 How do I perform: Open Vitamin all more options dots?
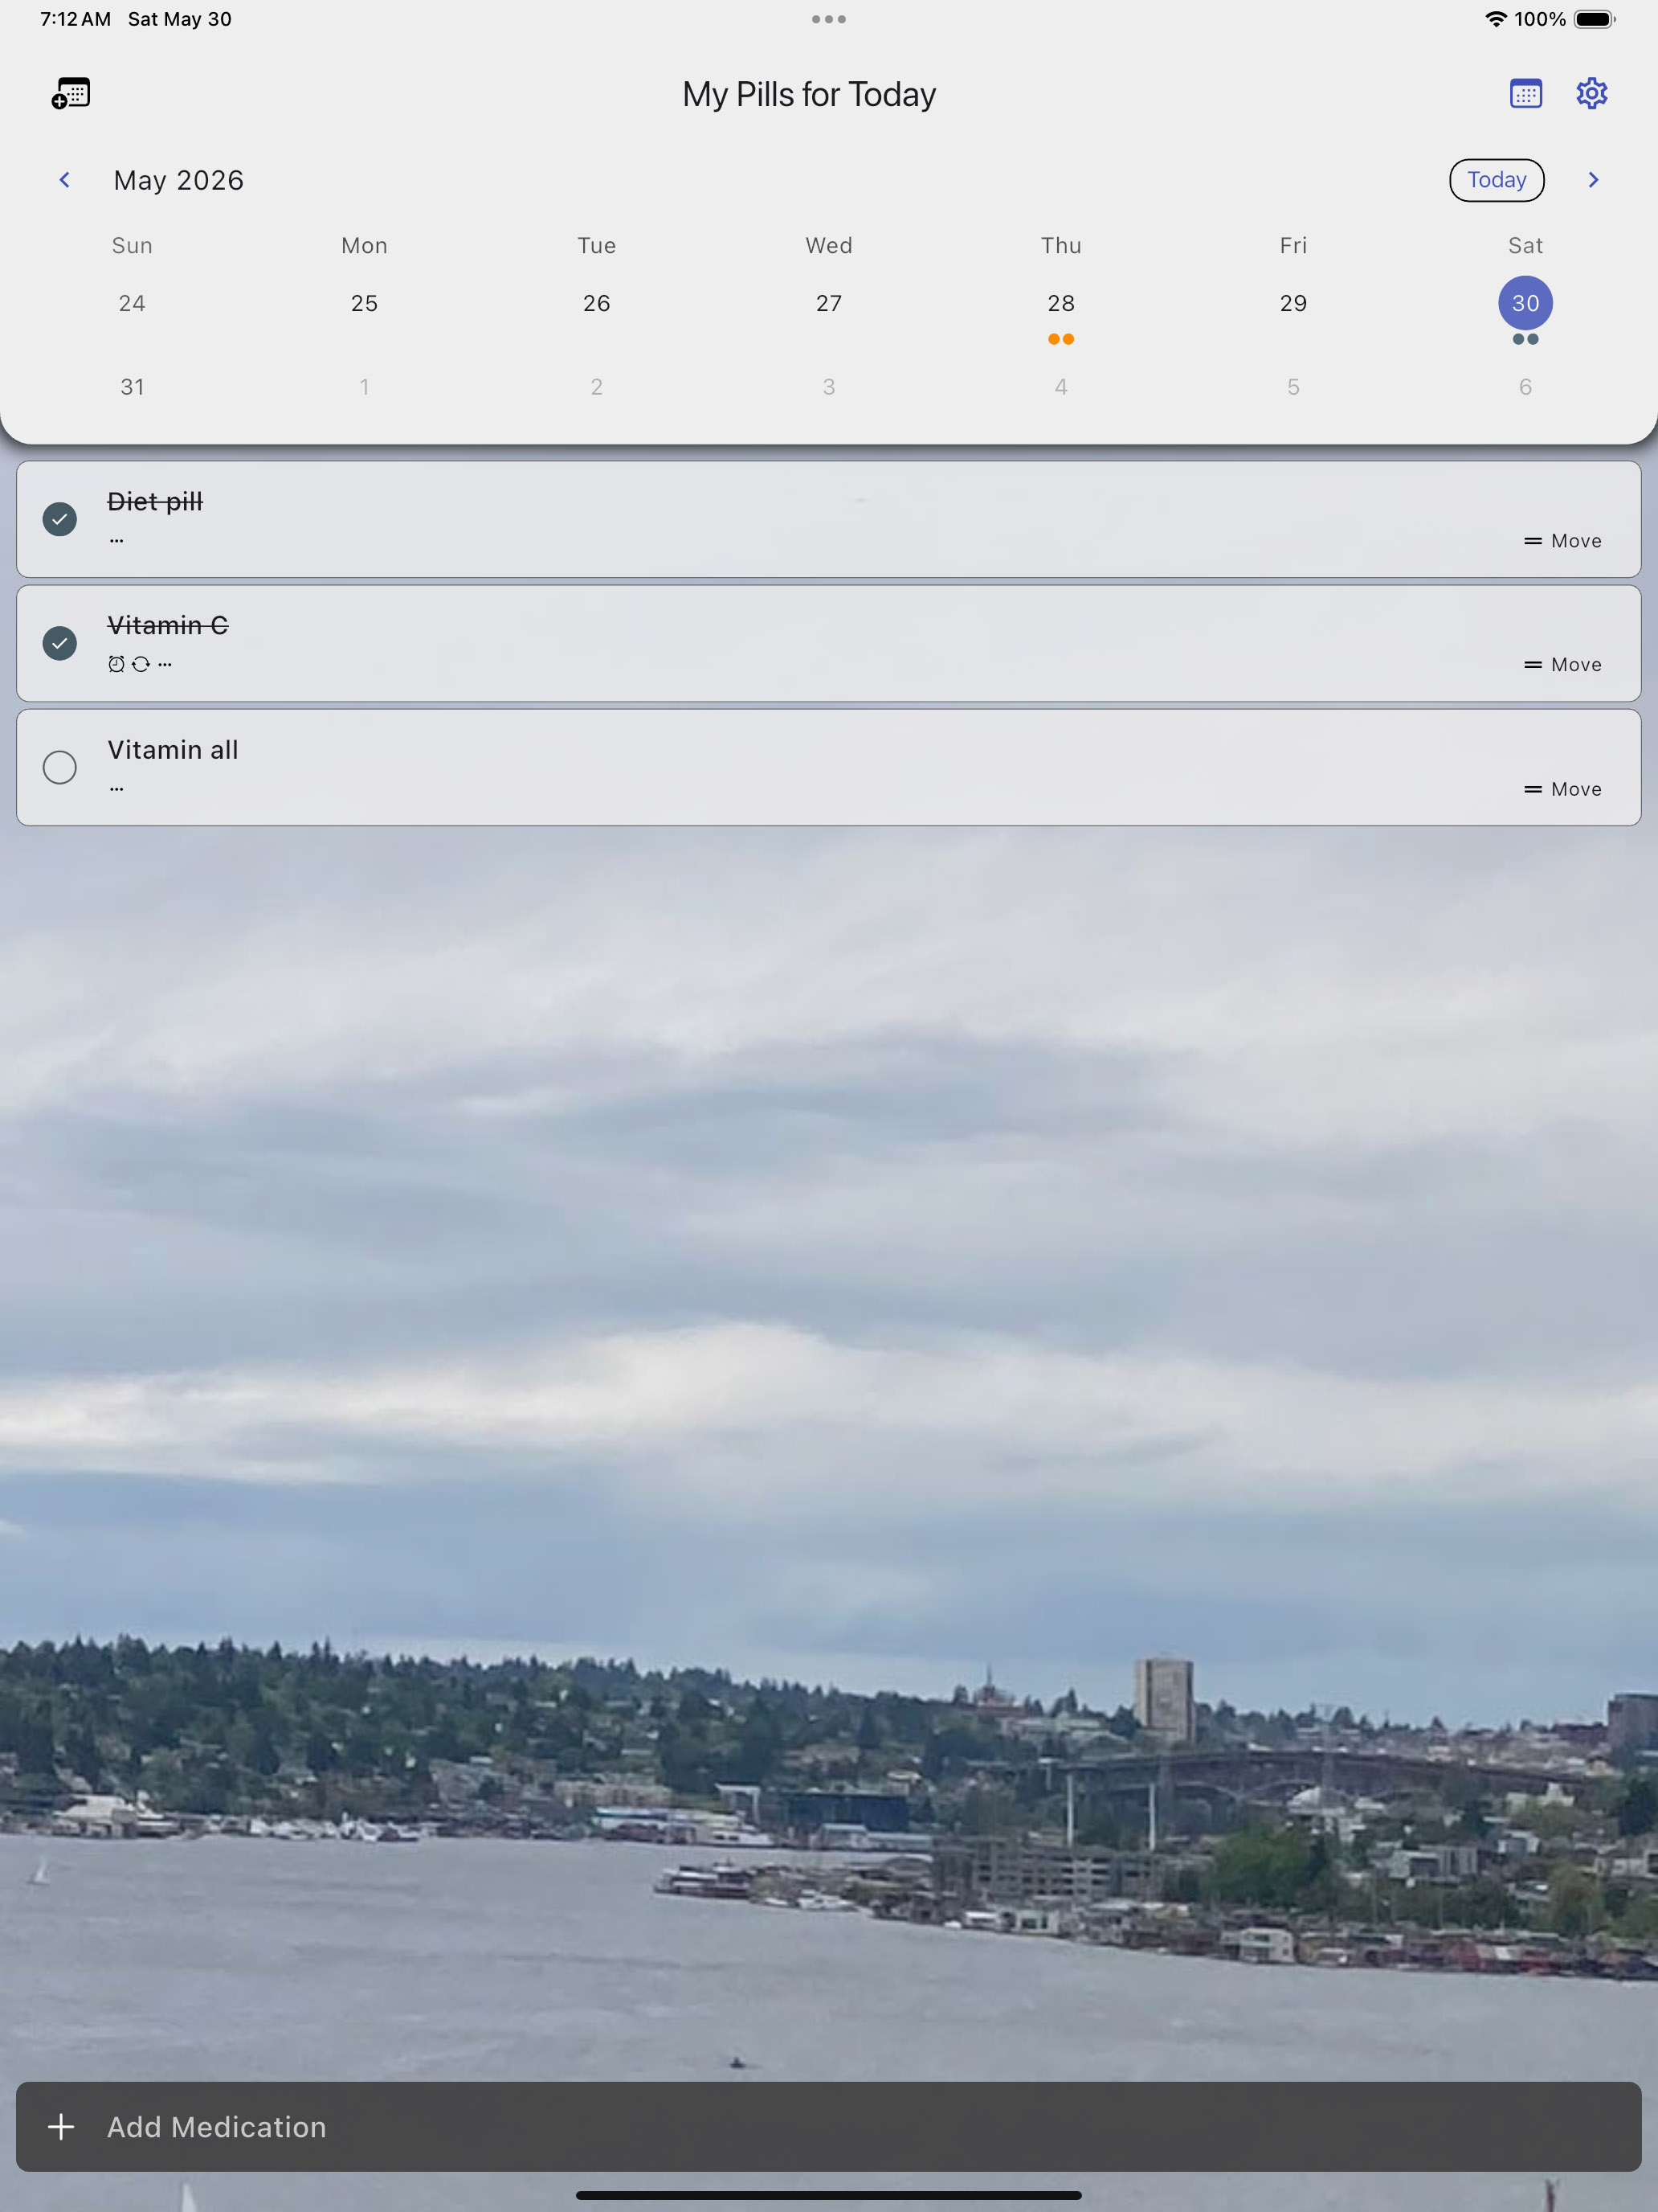(117, 789)
